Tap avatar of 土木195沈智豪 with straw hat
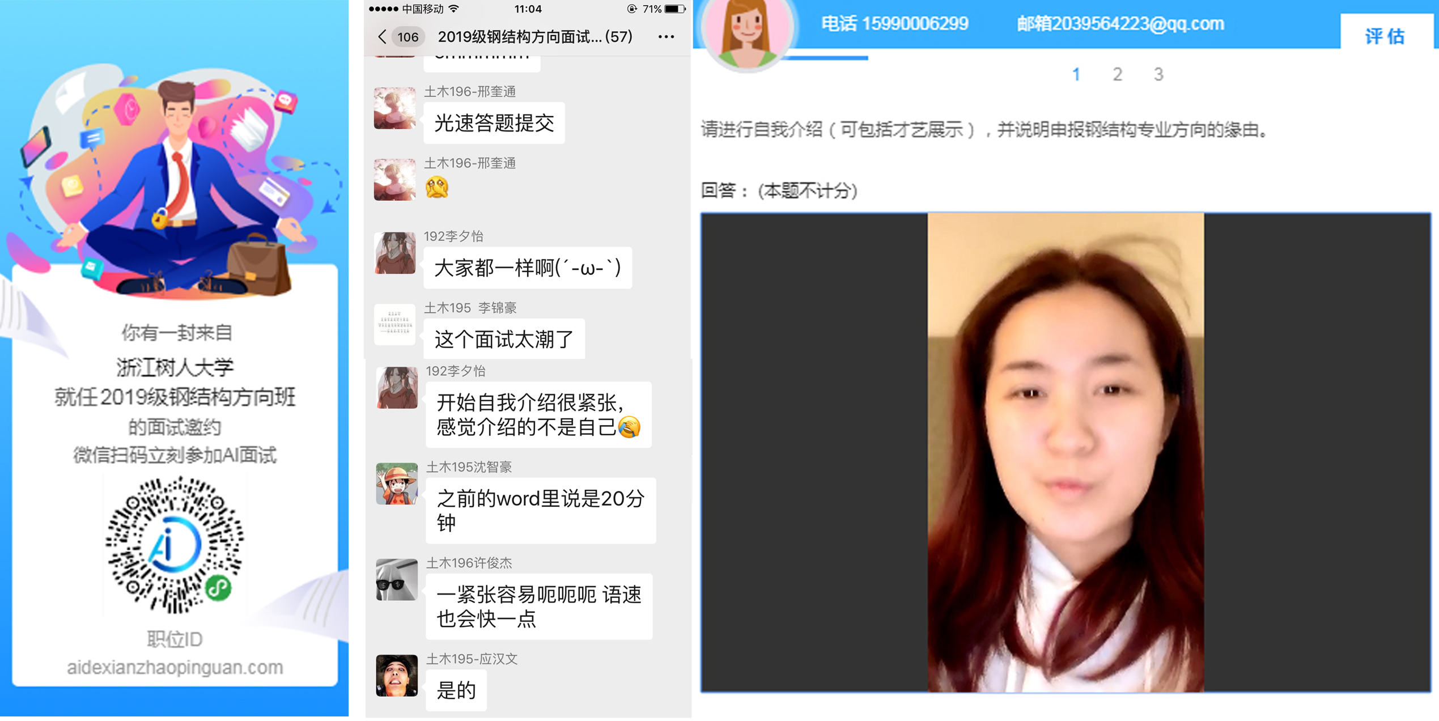This screenshot has width=1439, height=721. click(x=396, y=484)
